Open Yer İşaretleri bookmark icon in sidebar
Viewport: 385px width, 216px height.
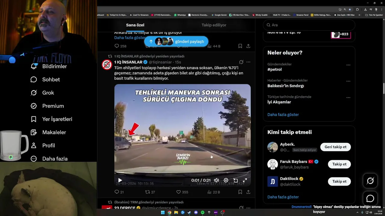(34, 119)
